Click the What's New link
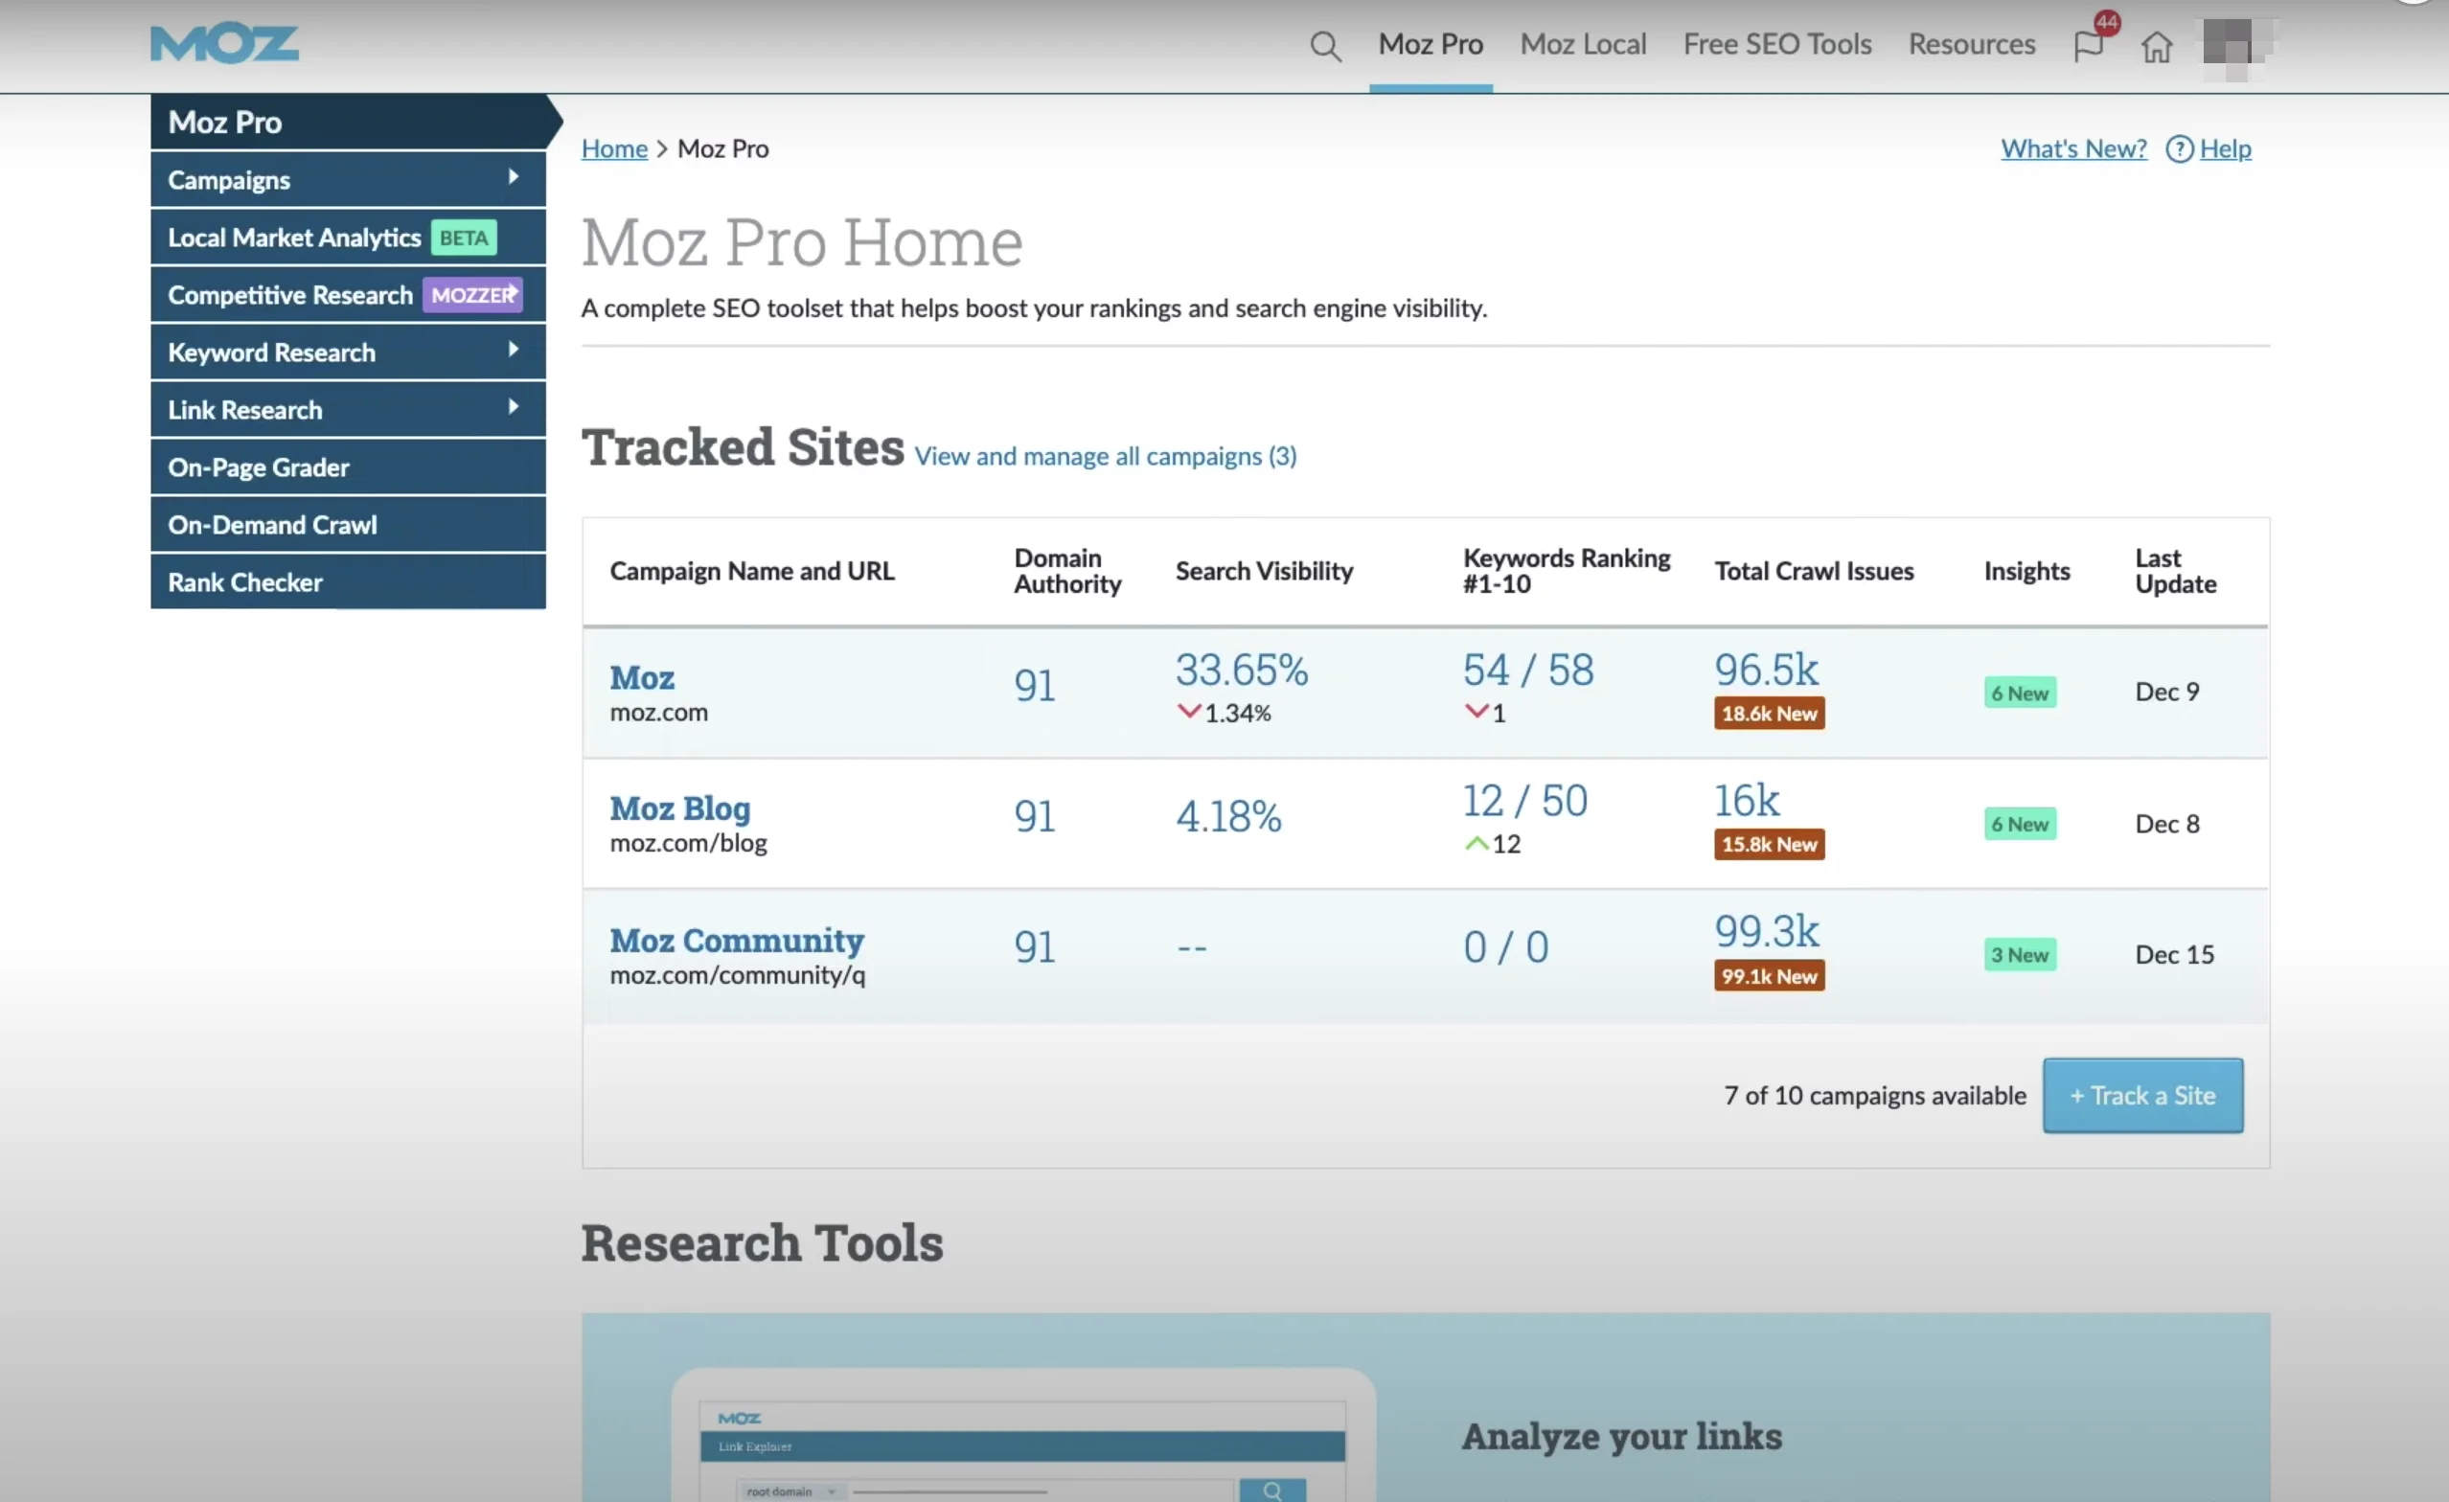2449x1502 pixels. point(2072,147)
